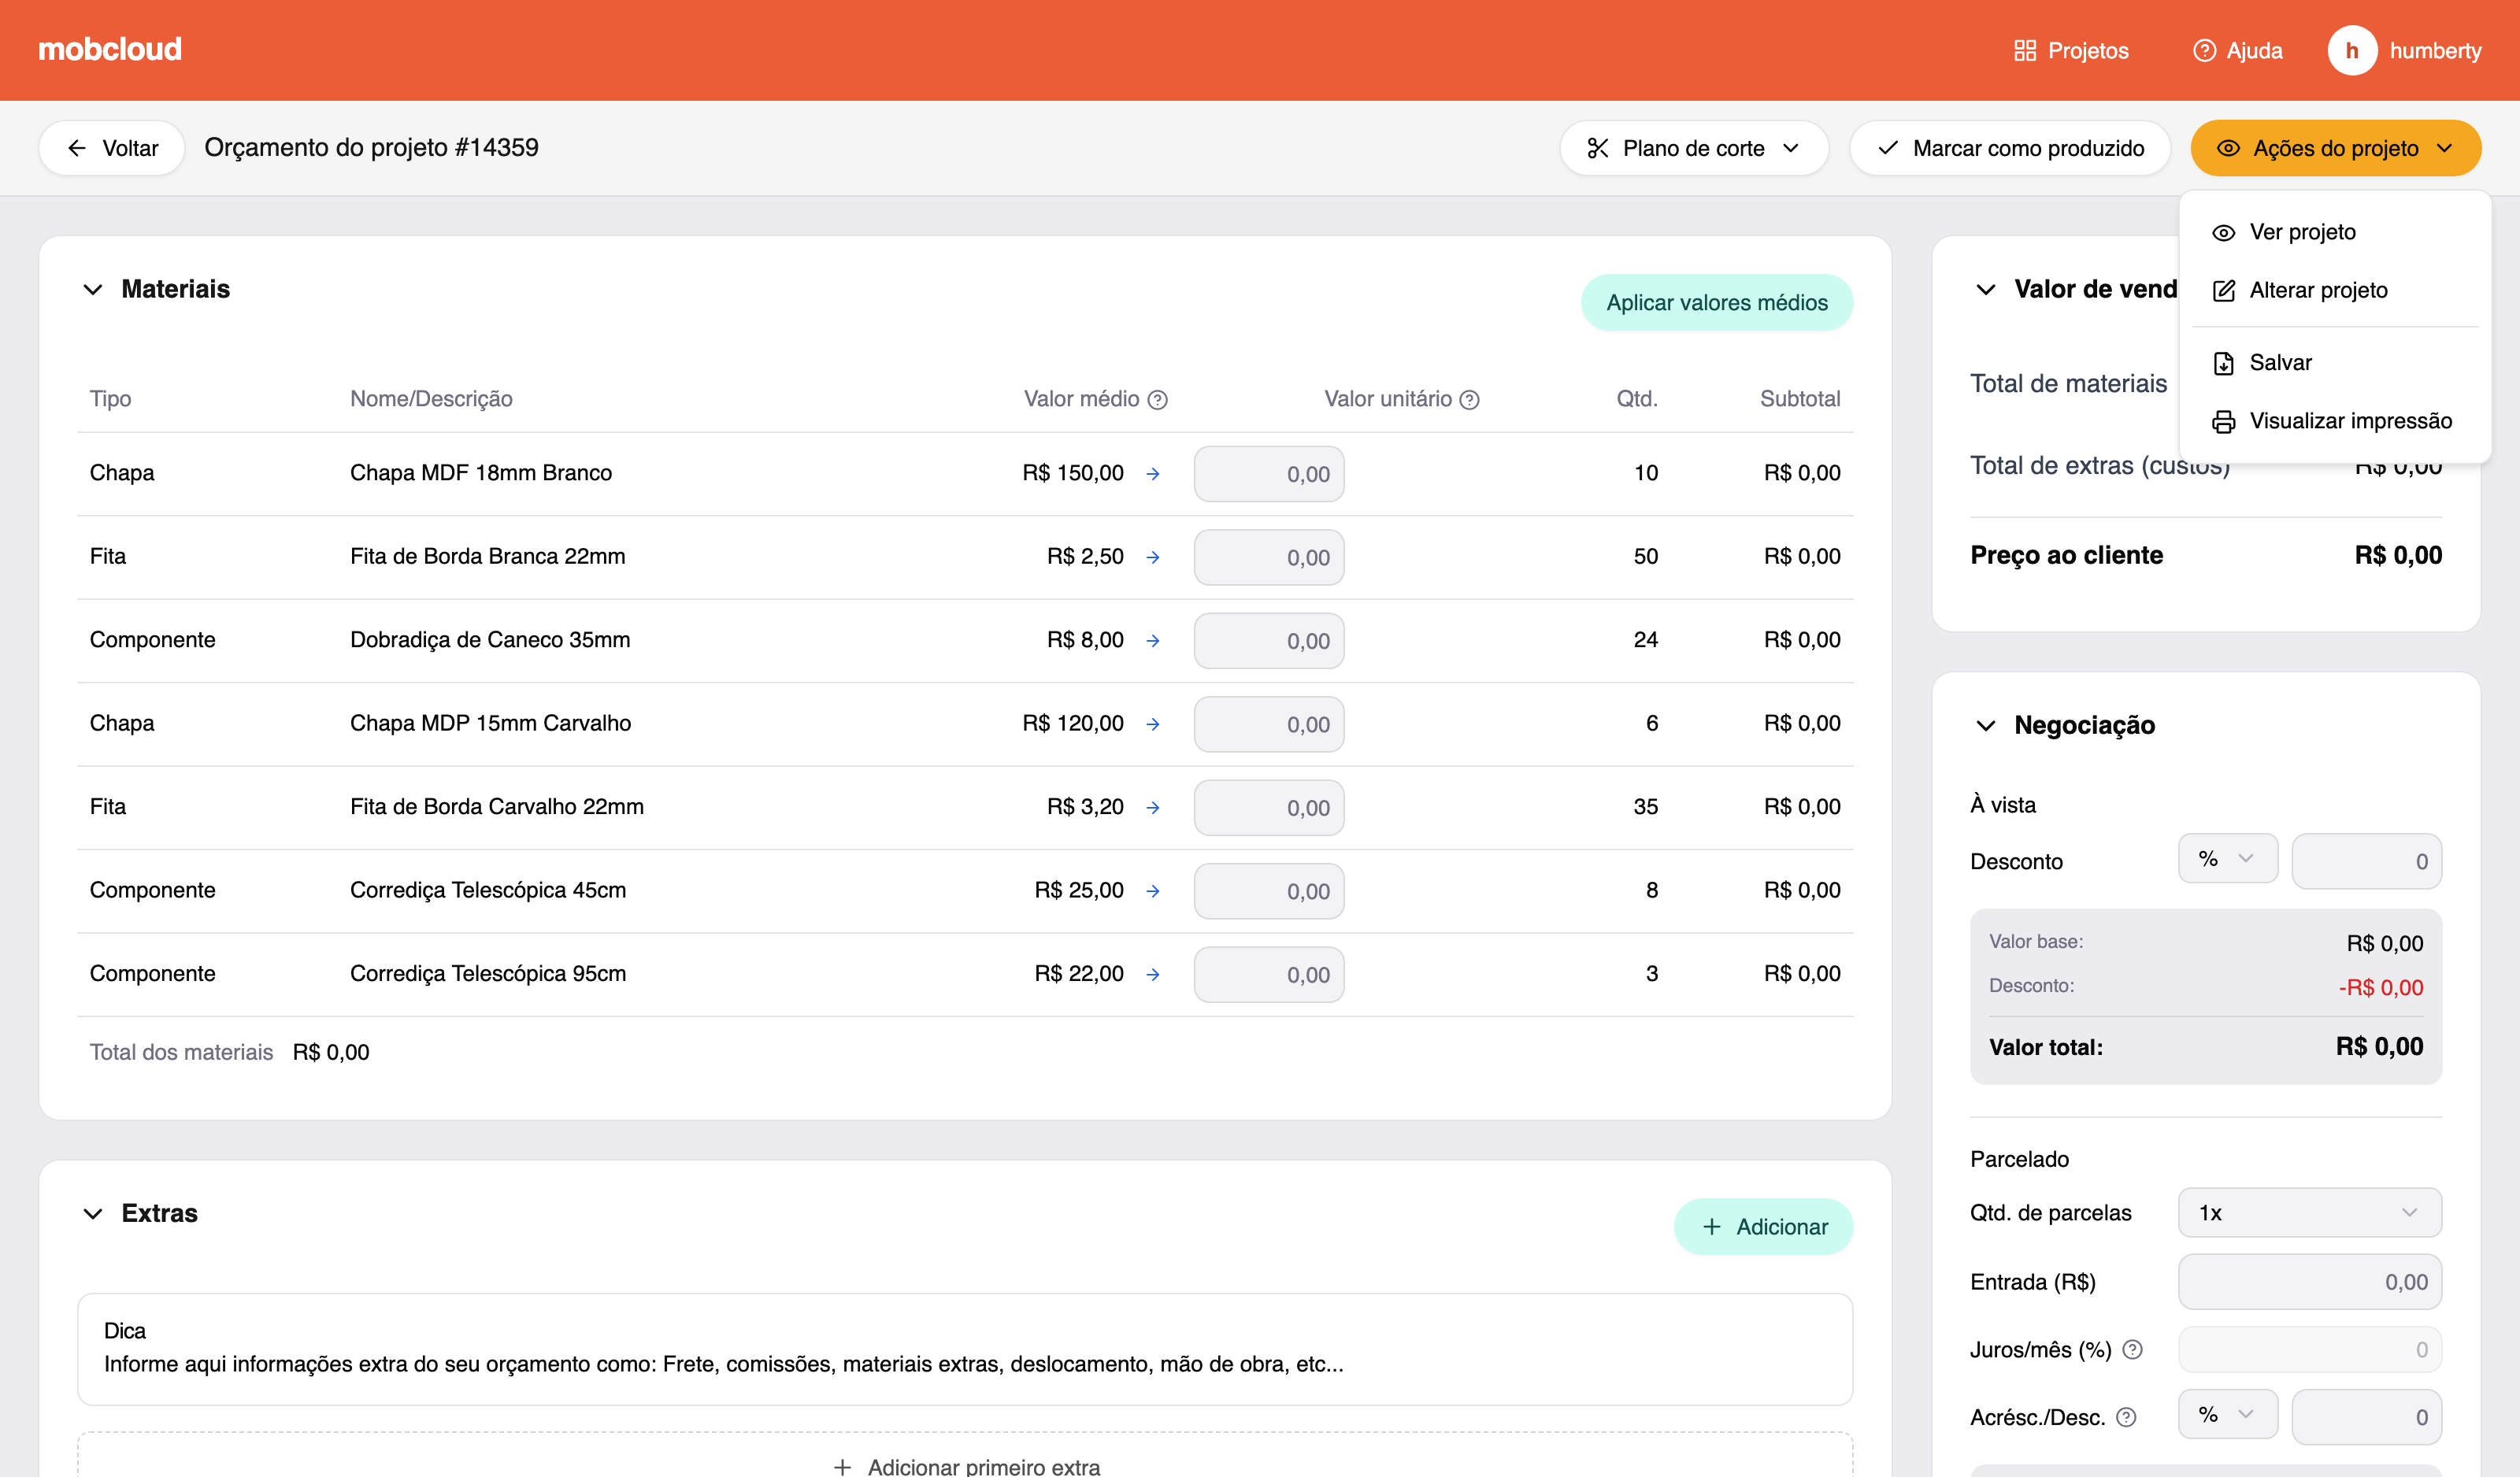Click the Acrésc./Desc. help icon
2520x1477 pixels.
tap(2126, 1417)
